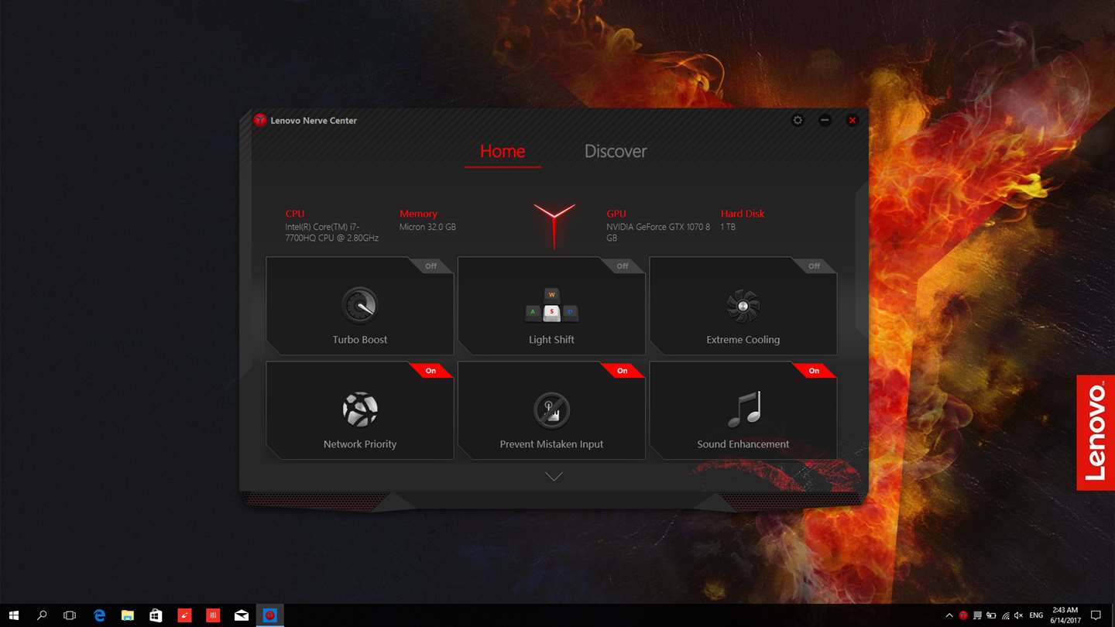
Task: Click red Nerve Center tray icon
Action: click(963, 615)
